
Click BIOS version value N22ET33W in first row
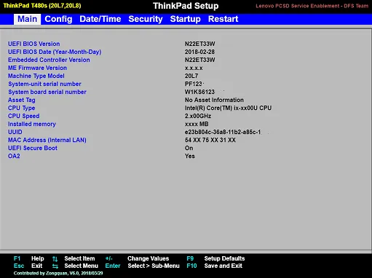click(200, 44)
